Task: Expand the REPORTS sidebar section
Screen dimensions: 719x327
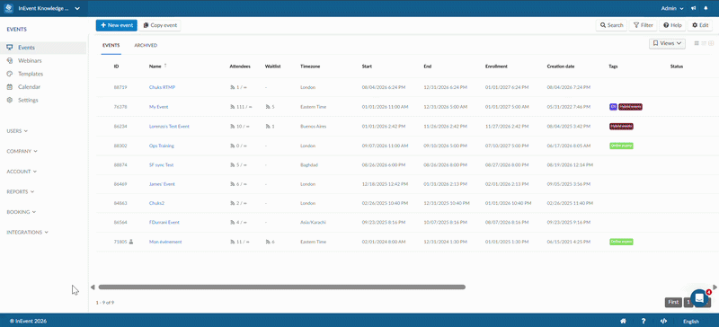Action: coord(20,191)
